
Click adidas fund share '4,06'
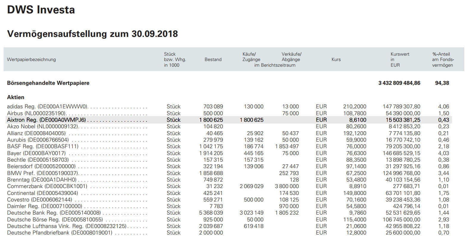[443, 107]
